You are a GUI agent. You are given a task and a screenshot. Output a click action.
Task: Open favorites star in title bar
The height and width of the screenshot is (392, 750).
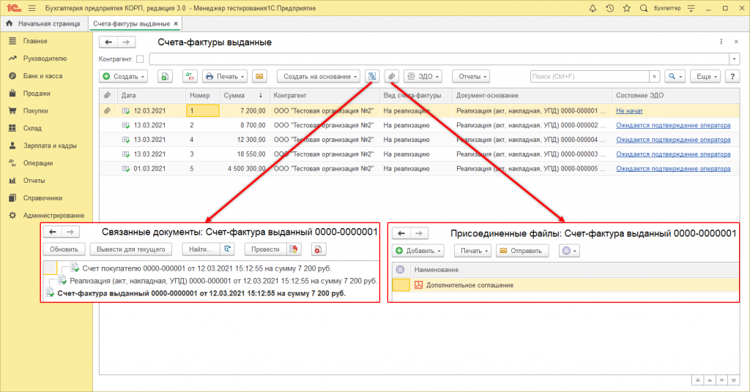[627, 8]
